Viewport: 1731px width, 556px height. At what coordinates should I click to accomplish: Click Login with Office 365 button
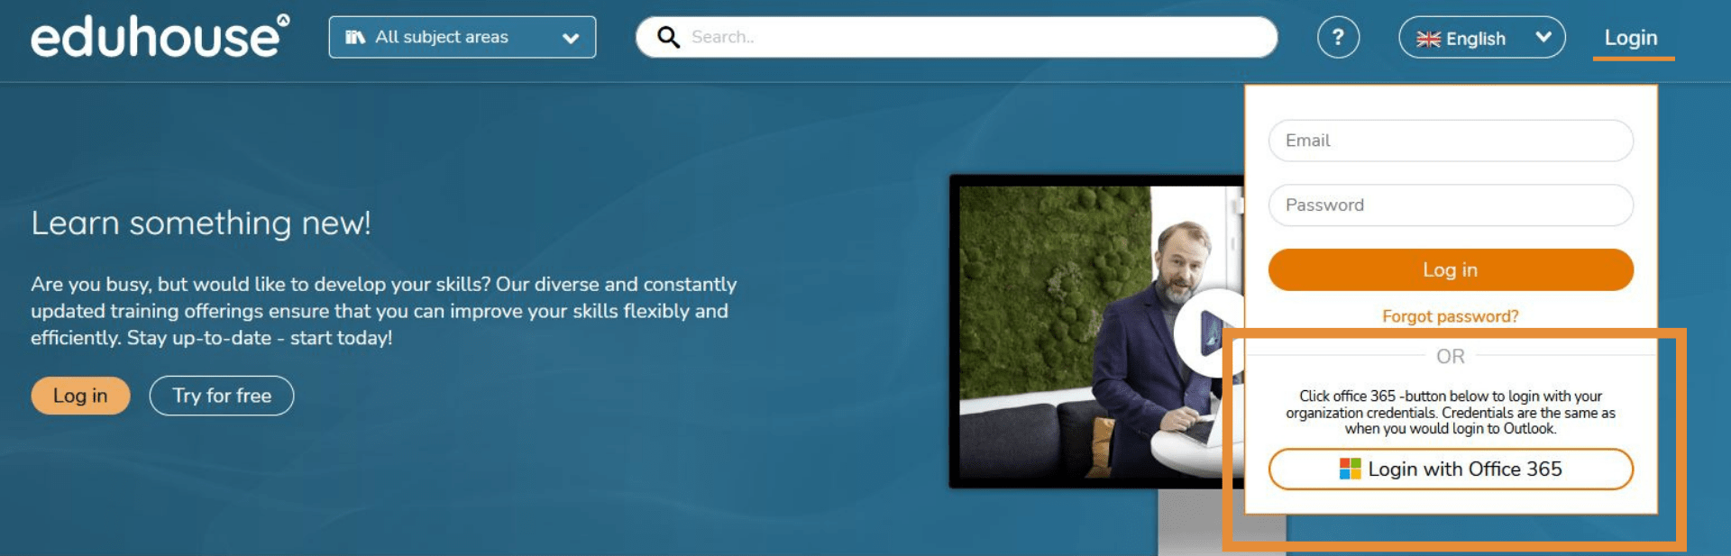point(1451,469)
